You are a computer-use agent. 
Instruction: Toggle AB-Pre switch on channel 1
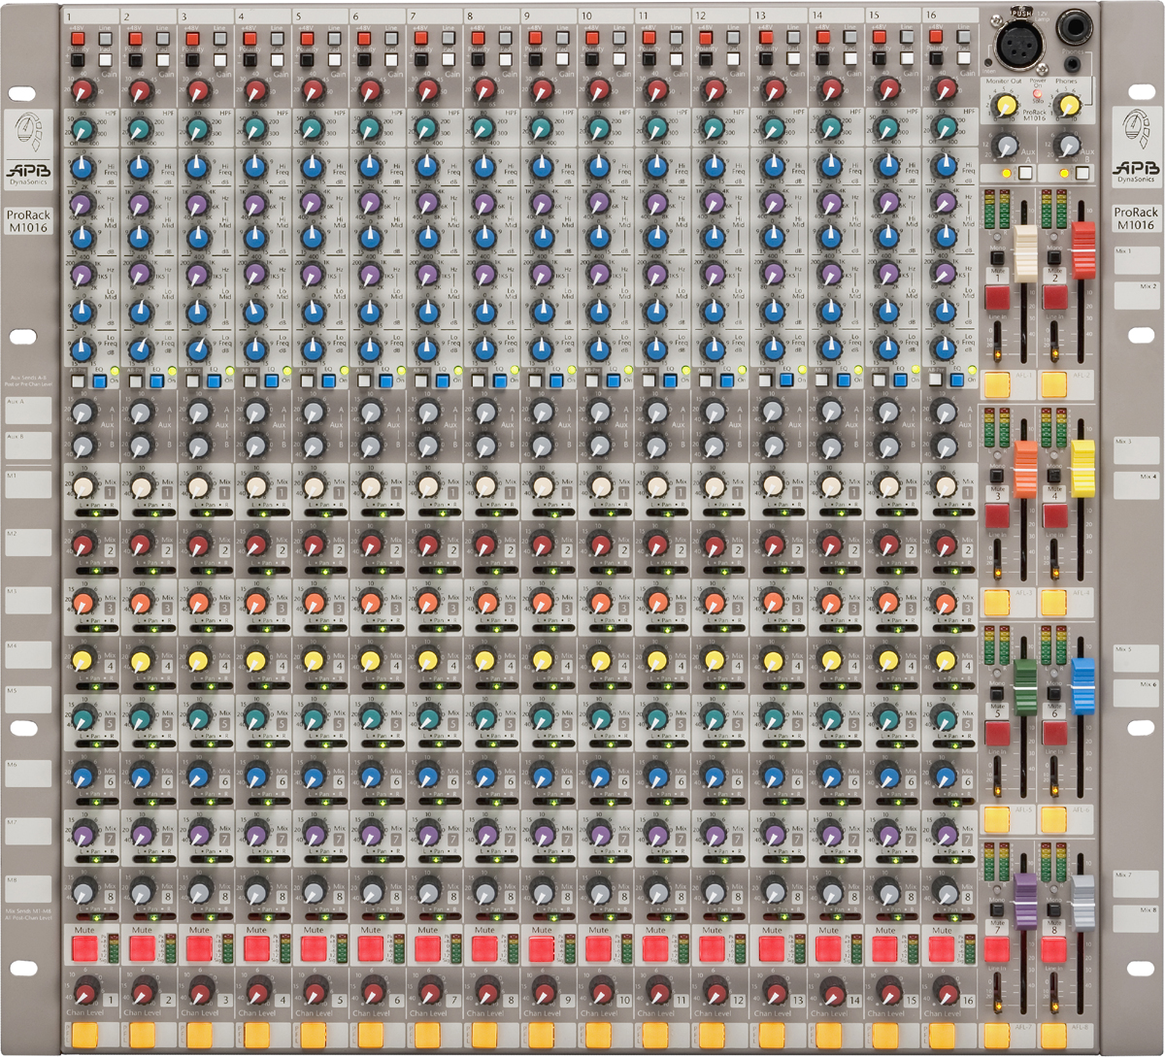[79, 380]
